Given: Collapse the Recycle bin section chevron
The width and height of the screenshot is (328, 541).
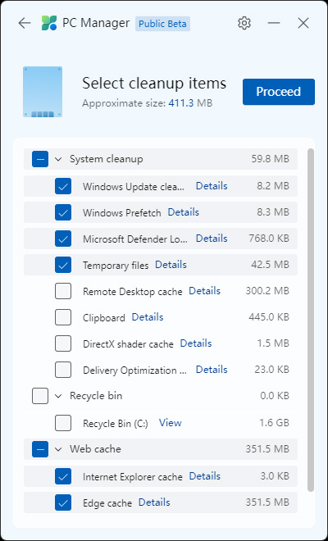Looking at the screenshot, I should click(58, 396).
